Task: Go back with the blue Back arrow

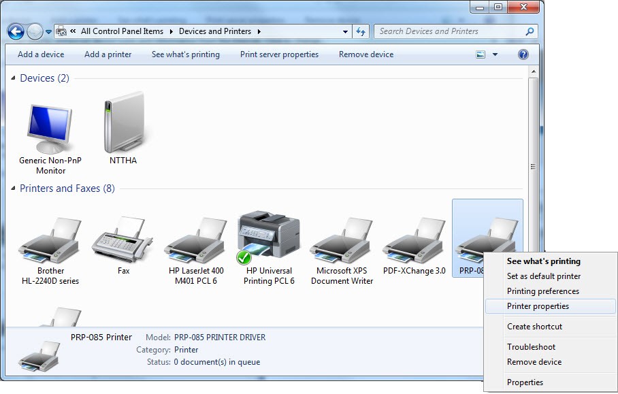Action: tap(16, 31)
